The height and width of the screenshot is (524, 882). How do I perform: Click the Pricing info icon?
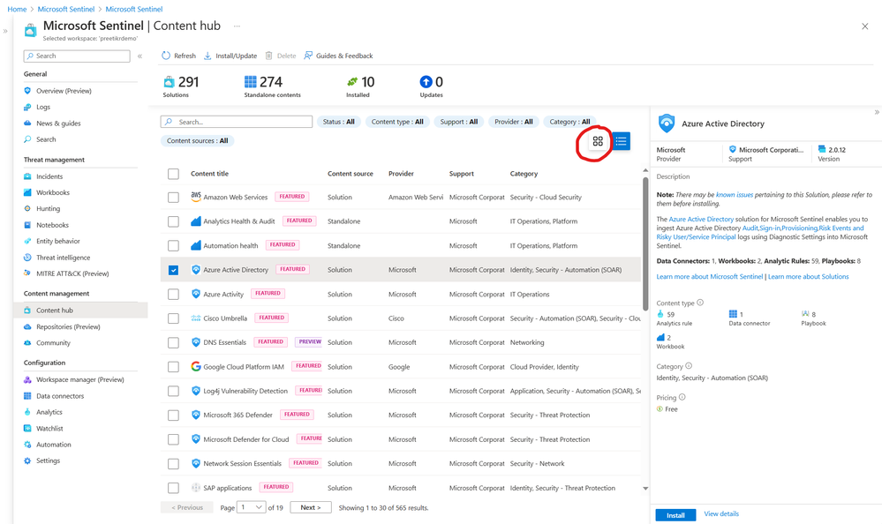pyautogui.click(x=682, y=397)
